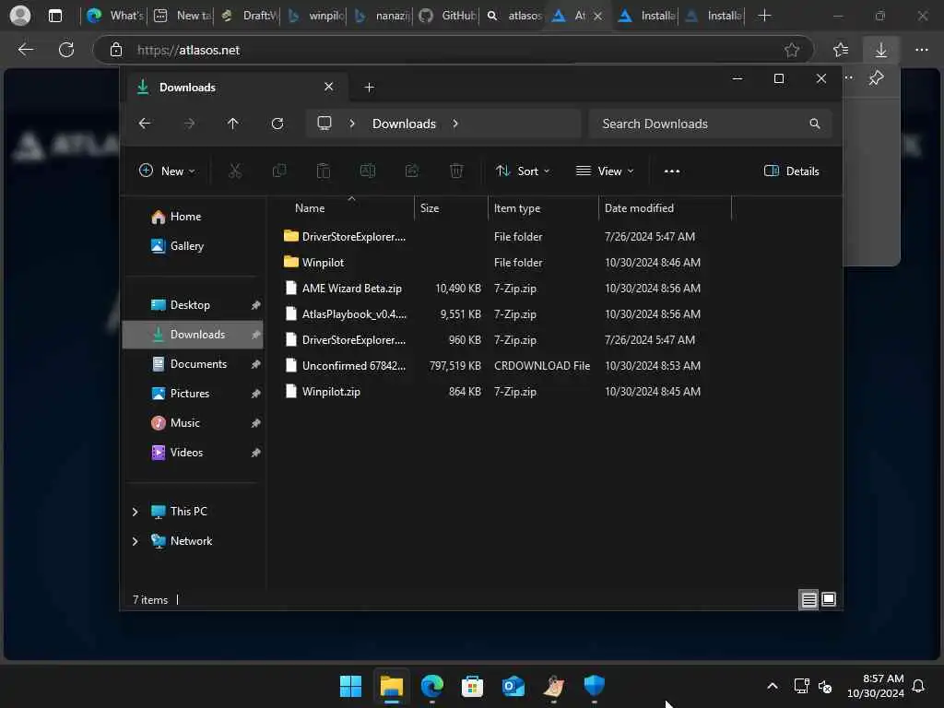
Task: Expand chevron after Downloads in address bar
Action: point(455,124)
